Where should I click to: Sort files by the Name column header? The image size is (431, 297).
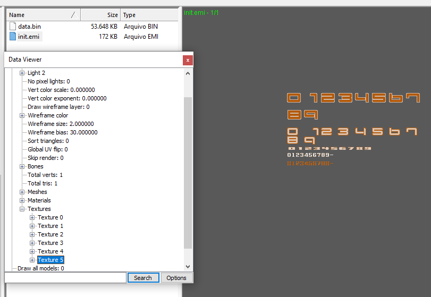click(x=44, y=15)
